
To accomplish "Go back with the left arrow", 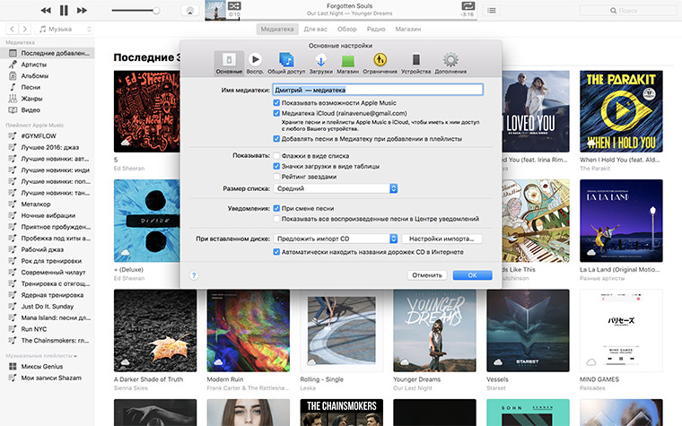I will click(13, 29).
